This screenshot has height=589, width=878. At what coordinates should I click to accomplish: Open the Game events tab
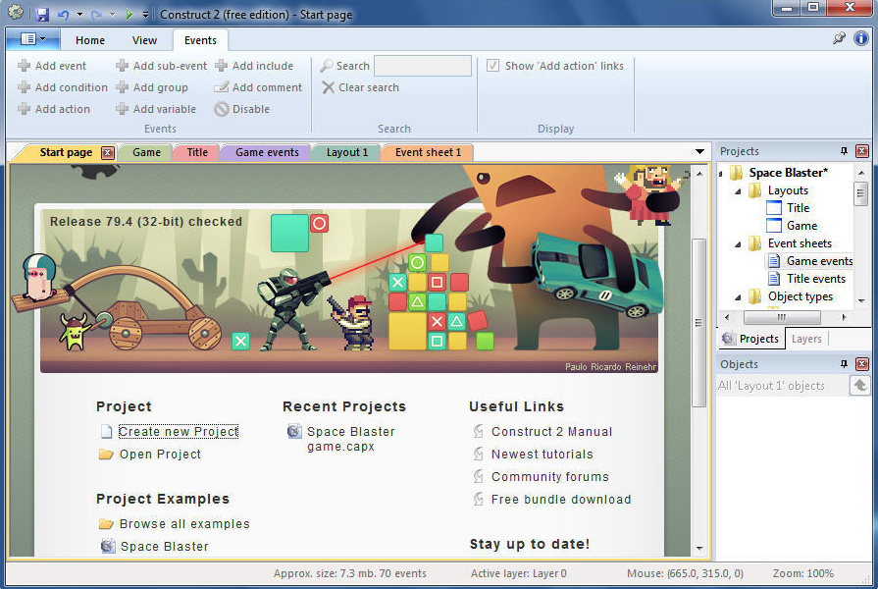(x=267, y=152)
